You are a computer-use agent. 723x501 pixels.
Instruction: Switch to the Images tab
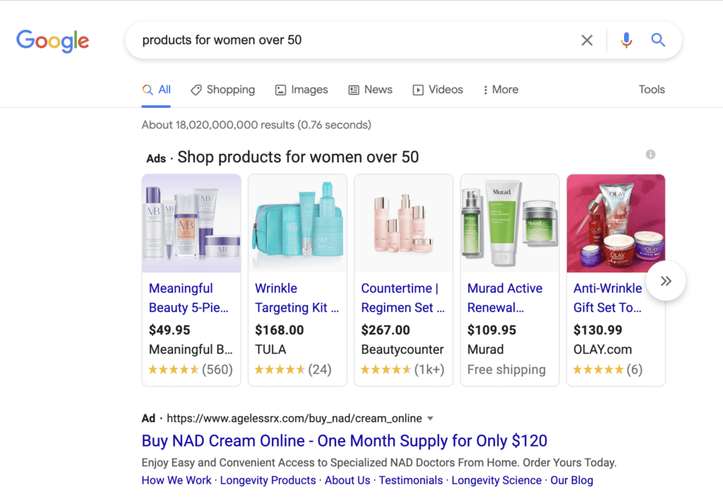301,90
